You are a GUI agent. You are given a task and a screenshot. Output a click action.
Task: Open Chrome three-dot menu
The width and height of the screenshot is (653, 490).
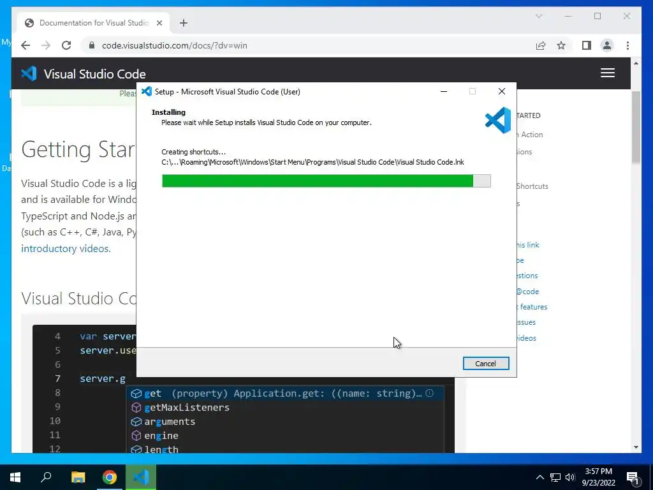627,45
